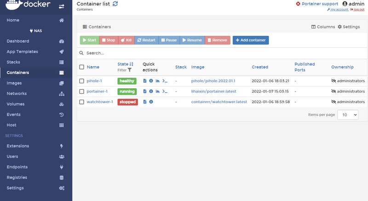This screenshot has height=201, width=368.
Task: Open the my account link
Action: tap(338, 10)
